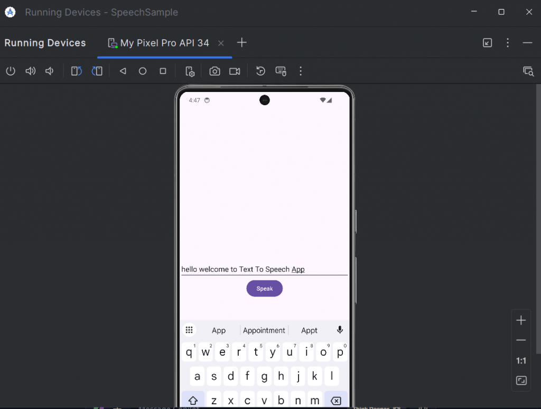Image resolution: width=541 pixels, height=409 pixels.
Task: Set emulator zoom to 1:1 actual size
Action: tap(521, 361)
